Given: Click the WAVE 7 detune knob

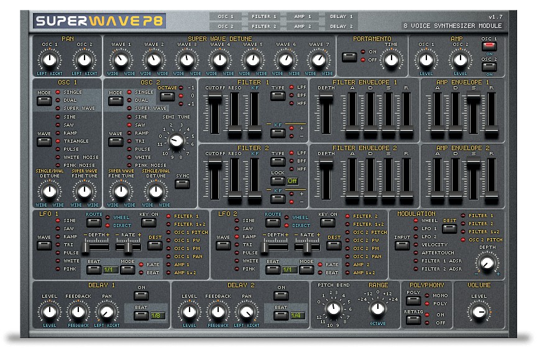Looking at the screenshot, I should click(x=319, y=60).
